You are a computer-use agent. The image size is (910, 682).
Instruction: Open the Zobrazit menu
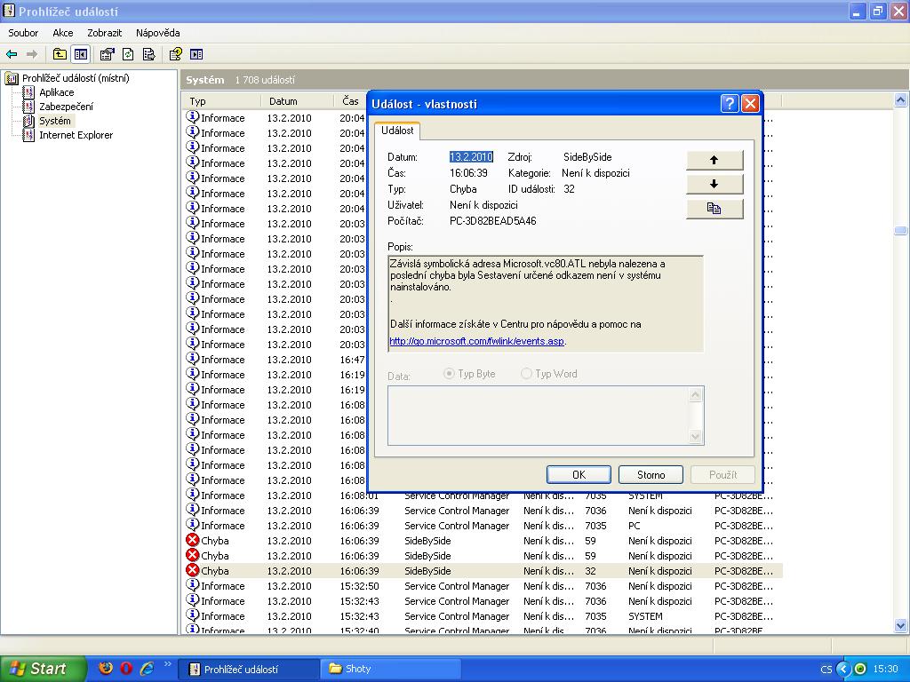(x=104, y=33)
